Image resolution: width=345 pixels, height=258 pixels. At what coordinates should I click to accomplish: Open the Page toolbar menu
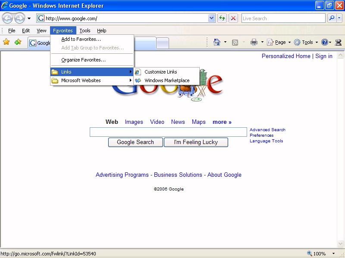point(279,42)
